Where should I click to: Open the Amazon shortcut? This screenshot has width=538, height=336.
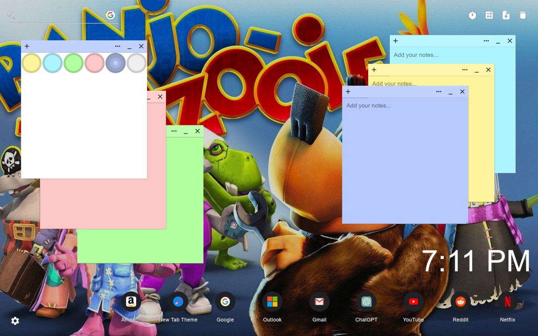click(131, 302)
